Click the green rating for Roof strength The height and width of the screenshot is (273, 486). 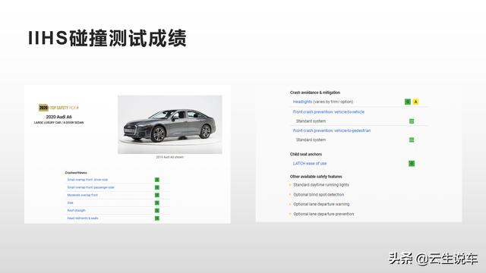click(x=157, y=211)
